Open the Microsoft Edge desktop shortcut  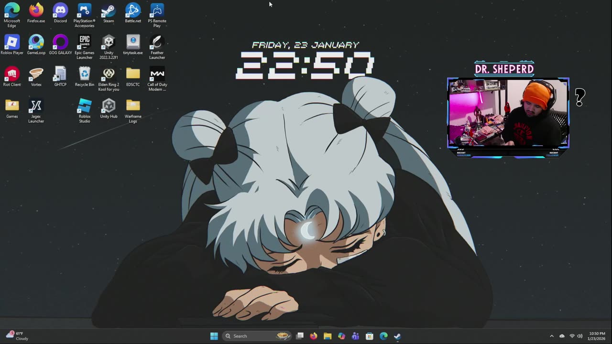pyautogui.click(x=12, y=15)
